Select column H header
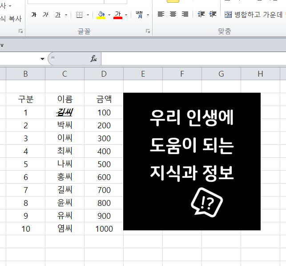286x266 pixels. point(260,74)
